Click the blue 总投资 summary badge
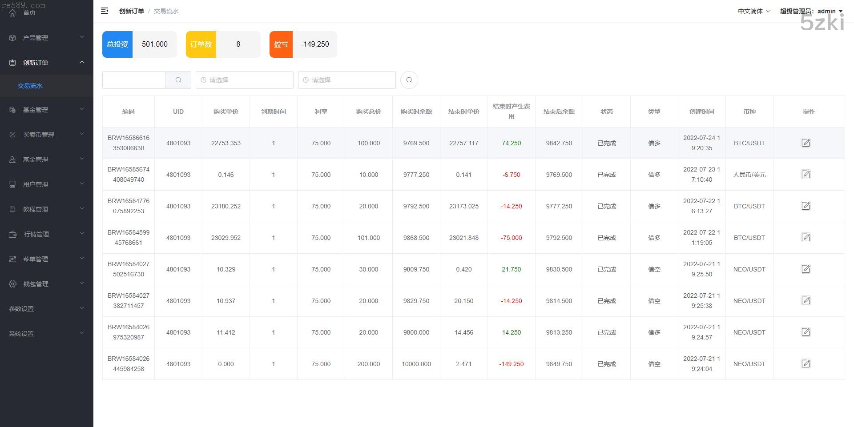This screenshot has width=854, height=427. (x=117, y=44)
